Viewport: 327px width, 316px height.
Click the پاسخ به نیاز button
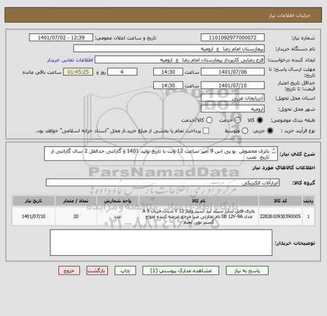pyautogui.click(x=247, y=271)
